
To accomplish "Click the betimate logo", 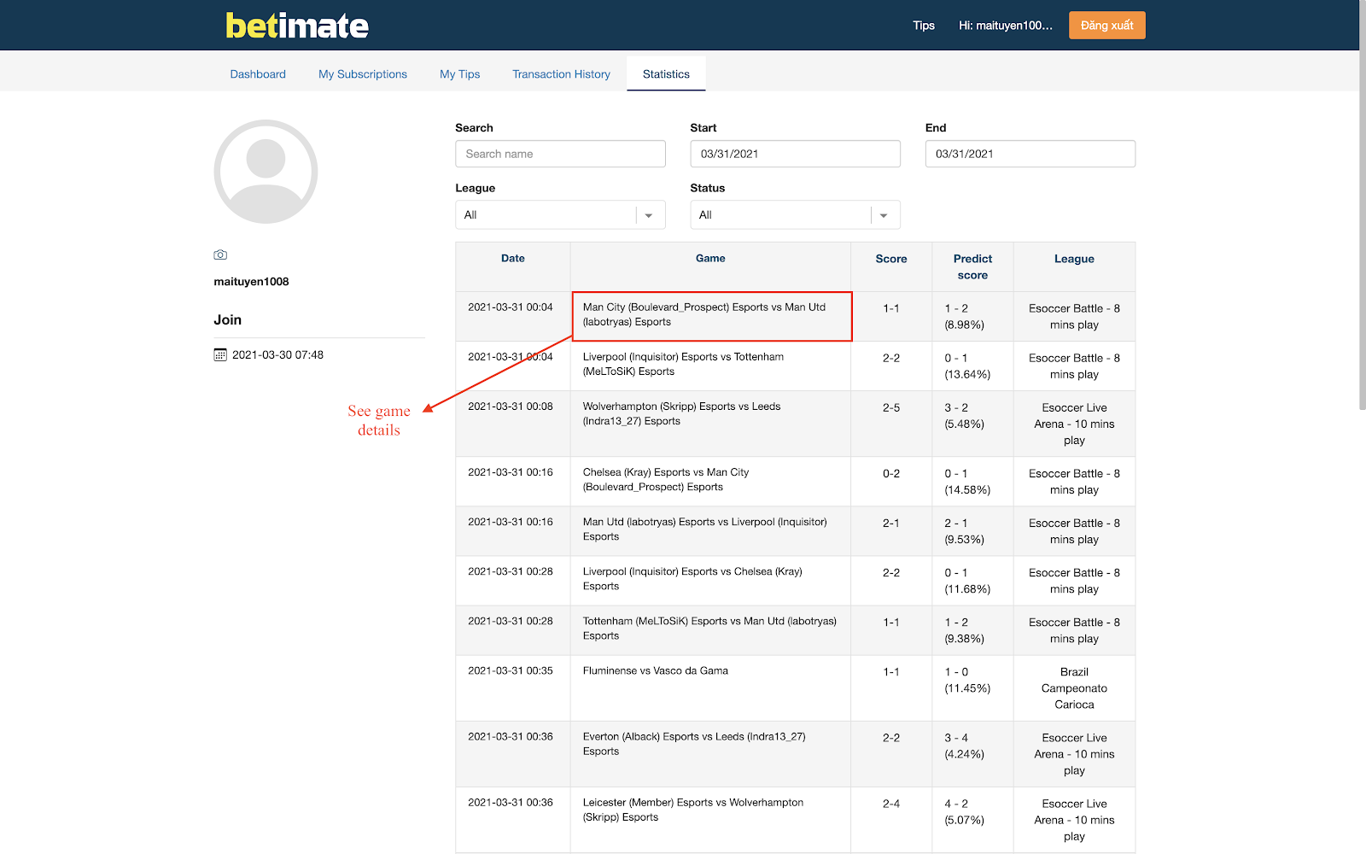I will (x=297, y=26).
